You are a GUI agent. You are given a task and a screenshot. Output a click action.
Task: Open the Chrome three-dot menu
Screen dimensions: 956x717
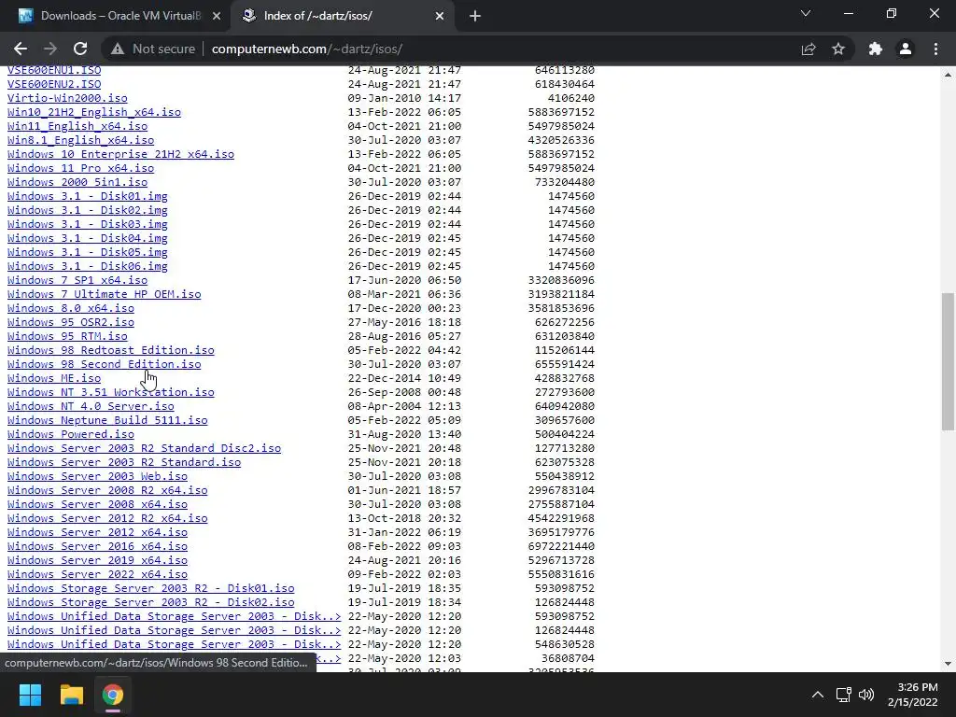935,49
